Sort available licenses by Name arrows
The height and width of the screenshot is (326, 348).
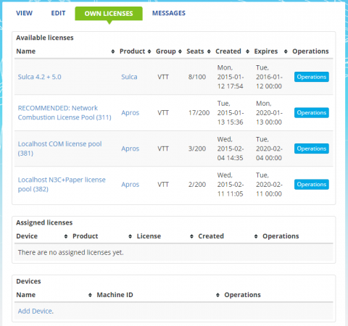click(112, 51)
